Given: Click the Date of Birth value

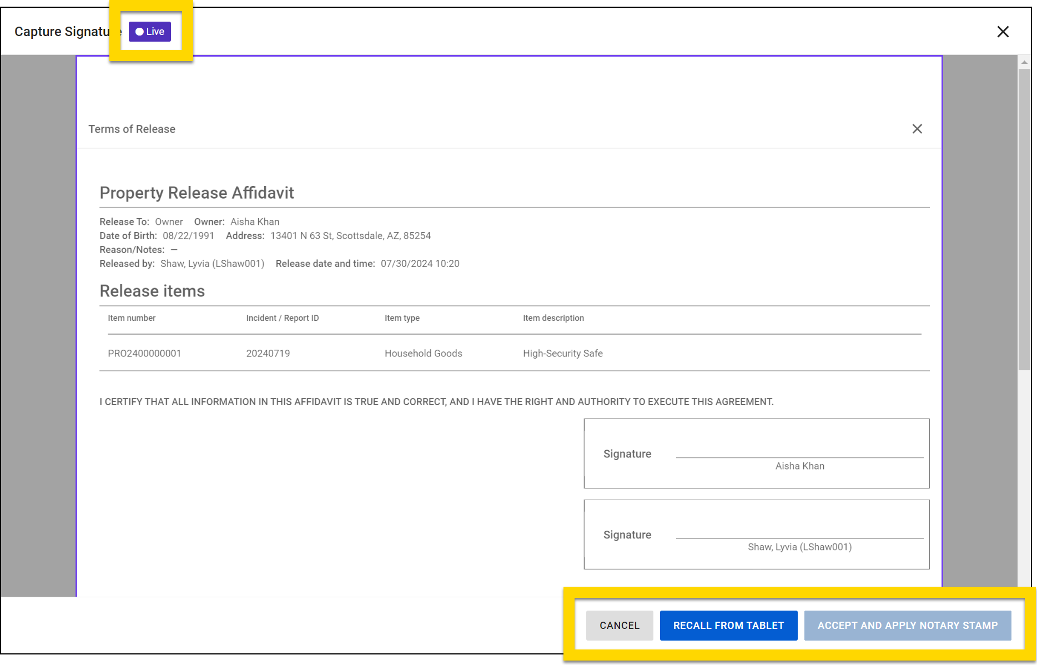Looking at the screenshot, I should (x=189, y=235).
